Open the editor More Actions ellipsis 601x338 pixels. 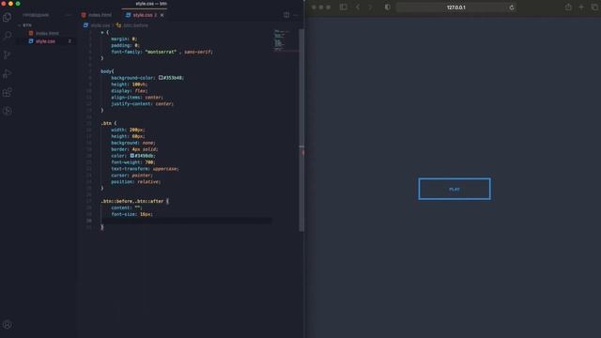click(x=296, y=15)
